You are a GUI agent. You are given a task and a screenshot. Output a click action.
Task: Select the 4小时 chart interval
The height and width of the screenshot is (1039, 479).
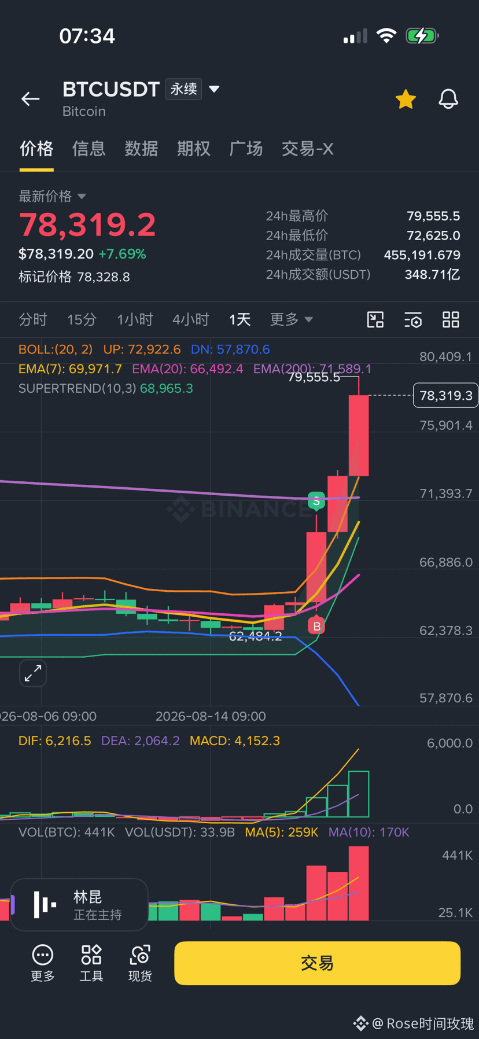point(190,319)
